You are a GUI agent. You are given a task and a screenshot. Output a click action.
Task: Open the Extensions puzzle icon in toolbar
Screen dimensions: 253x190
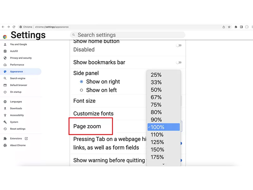coord(236,27)
